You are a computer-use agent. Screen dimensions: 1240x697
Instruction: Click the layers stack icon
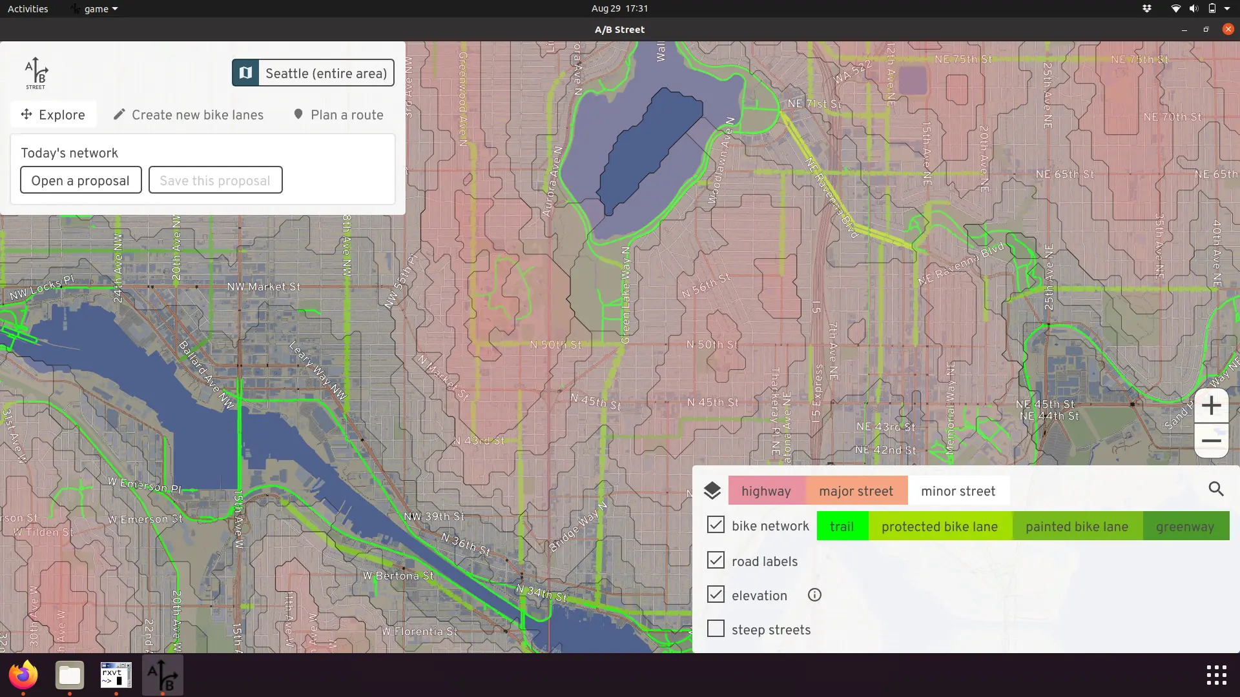point(712,491)
